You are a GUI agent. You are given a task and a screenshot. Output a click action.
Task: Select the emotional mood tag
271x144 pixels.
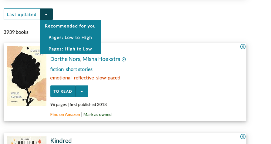pyautogui.click(x=61, y=78)
